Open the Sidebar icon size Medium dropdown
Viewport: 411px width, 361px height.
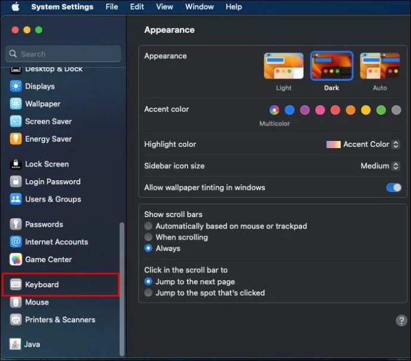click(380, 166)
